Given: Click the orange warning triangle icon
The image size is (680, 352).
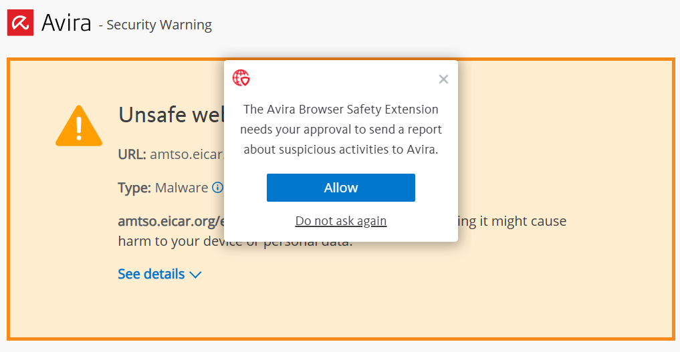Looking at the screenshot, I should coord(79,126).
